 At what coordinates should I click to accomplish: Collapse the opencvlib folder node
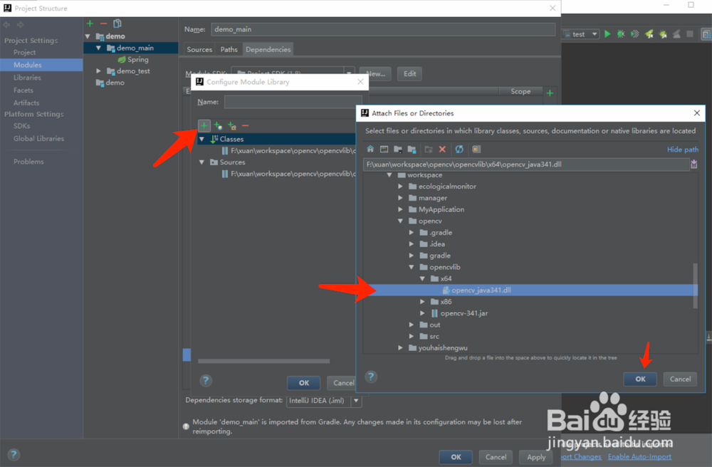[x=412, y=267]
